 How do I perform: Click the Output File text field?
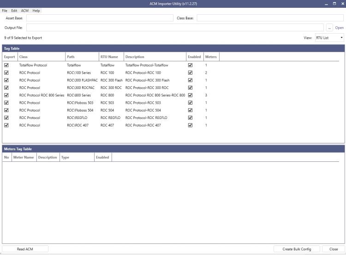[175, 28]
